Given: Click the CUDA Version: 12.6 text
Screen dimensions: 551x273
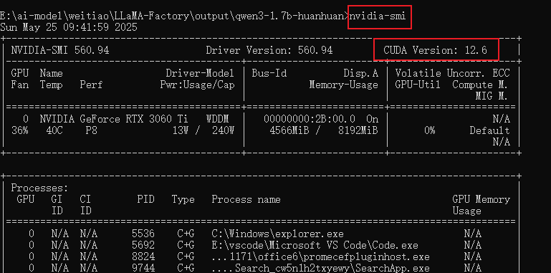Looking at the screenshot, I should click(x=435, y=50).
